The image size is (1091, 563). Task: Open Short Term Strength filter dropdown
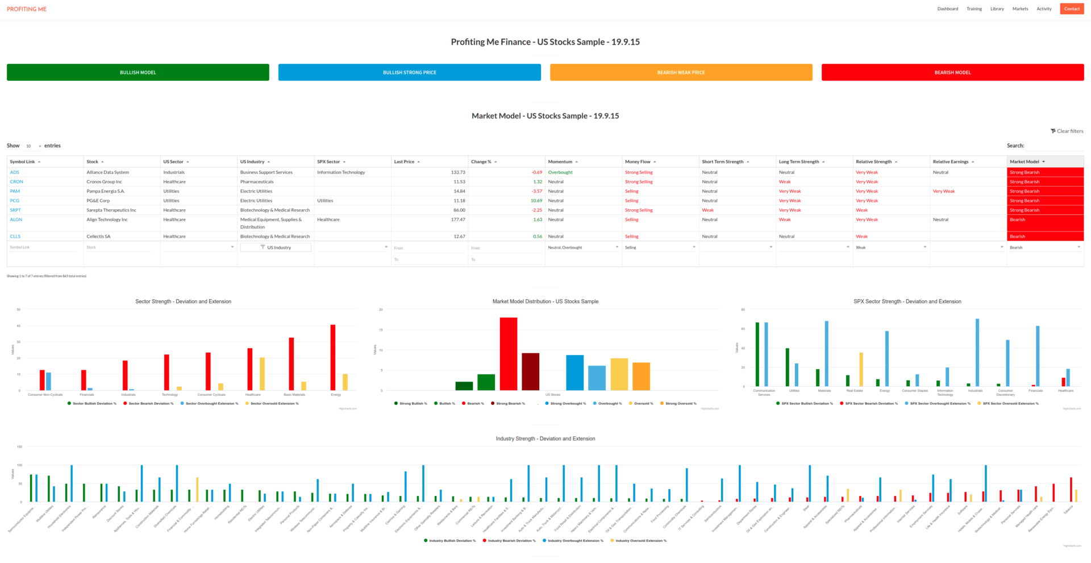737,247
